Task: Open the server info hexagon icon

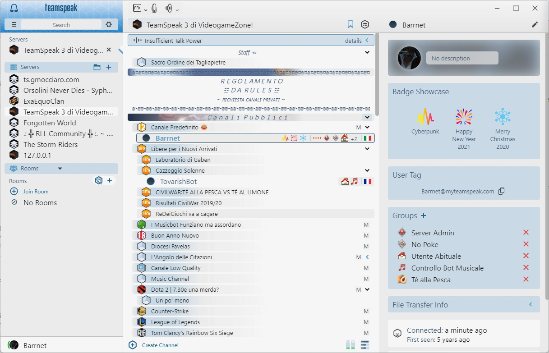Action: 365,25
